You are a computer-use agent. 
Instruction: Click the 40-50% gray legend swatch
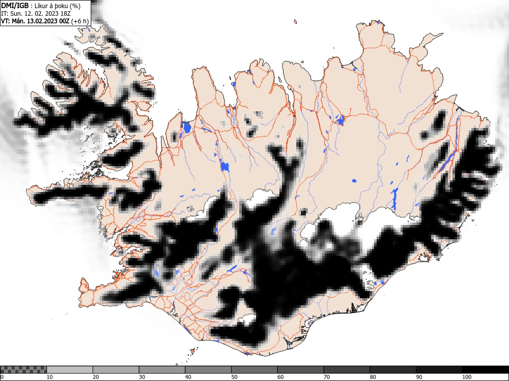[x=208, y=370]
